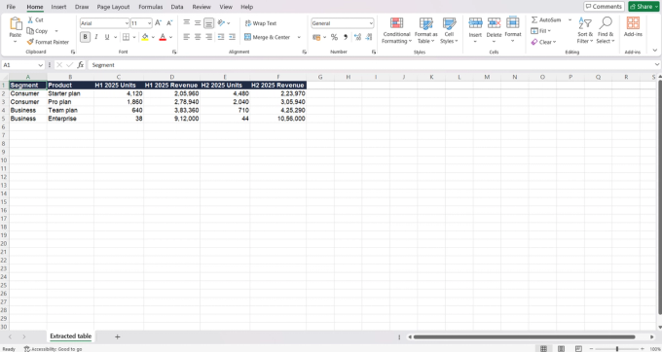The height and width of the screenshot is (352, 662).
Task: Add a new sheet with plus icon
Action: click(118, 336)
